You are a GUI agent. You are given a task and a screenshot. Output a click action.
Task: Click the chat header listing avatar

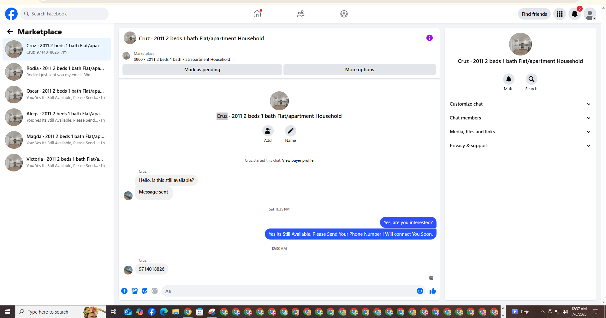[x=130, y=38]
